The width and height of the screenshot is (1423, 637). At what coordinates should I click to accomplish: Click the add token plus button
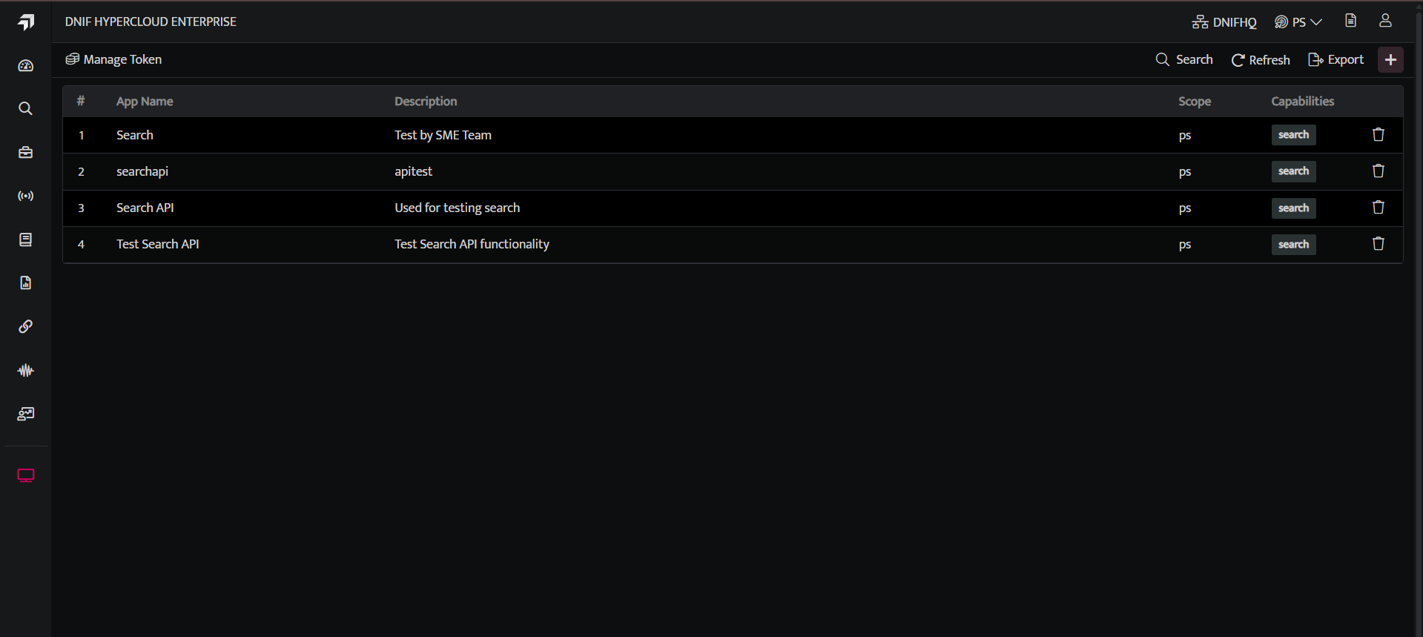point(1390,60)
